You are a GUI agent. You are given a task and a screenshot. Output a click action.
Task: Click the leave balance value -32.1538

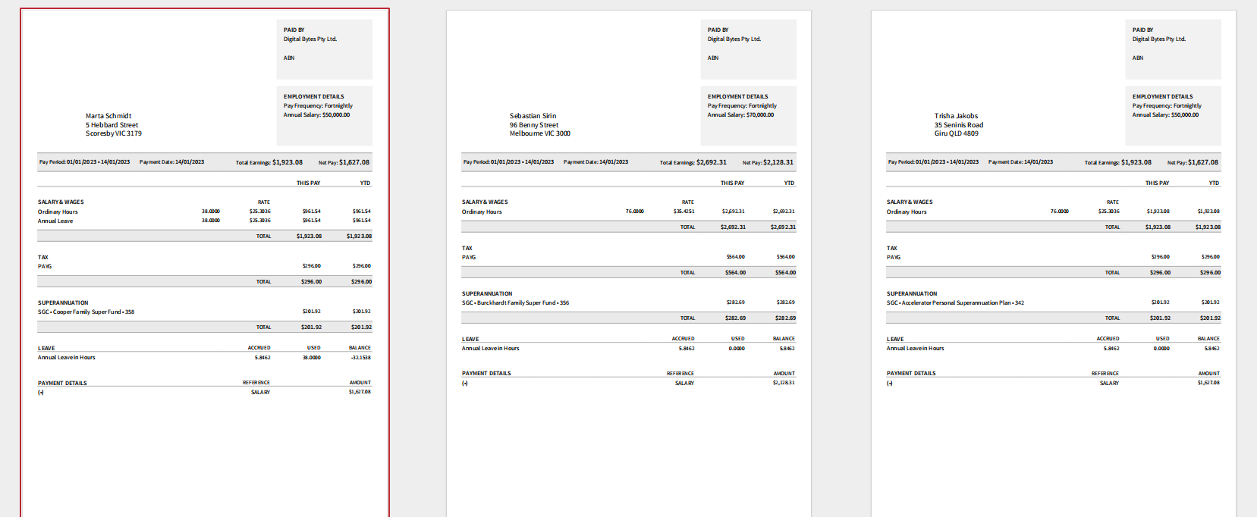361,357
